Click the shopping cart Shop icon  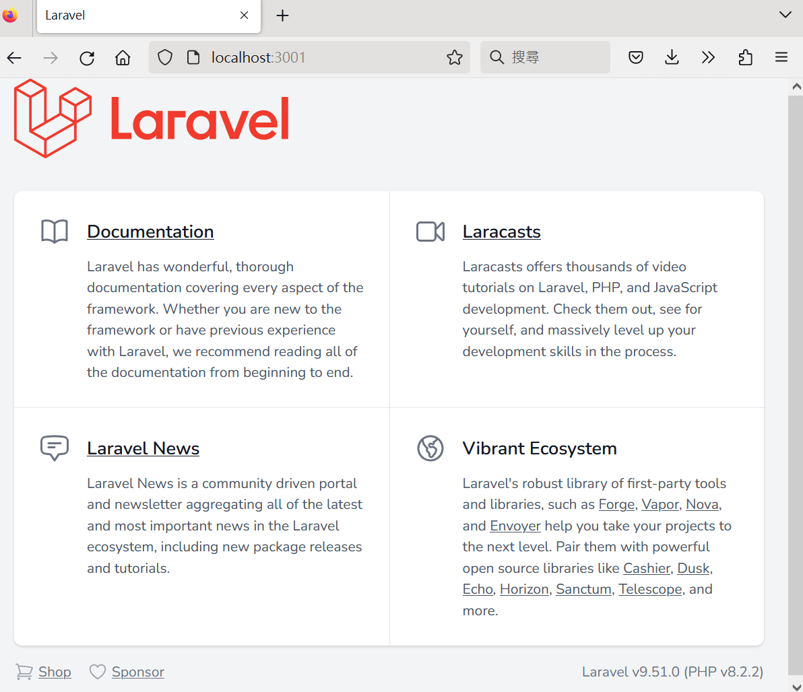click(24, 671)
